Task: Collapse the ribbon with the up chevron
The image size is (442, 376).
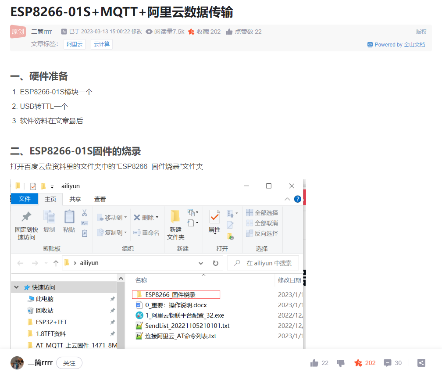Action: 287,199
